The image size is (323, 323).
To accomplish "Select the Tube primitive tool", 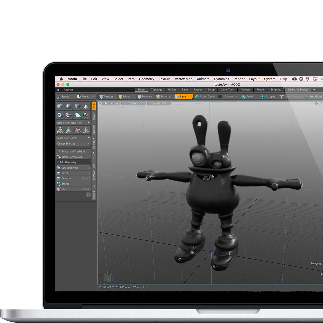I will (69, 115).
